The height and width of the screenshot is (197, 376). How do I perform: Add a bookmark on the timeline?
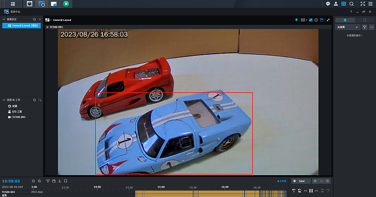65,181
